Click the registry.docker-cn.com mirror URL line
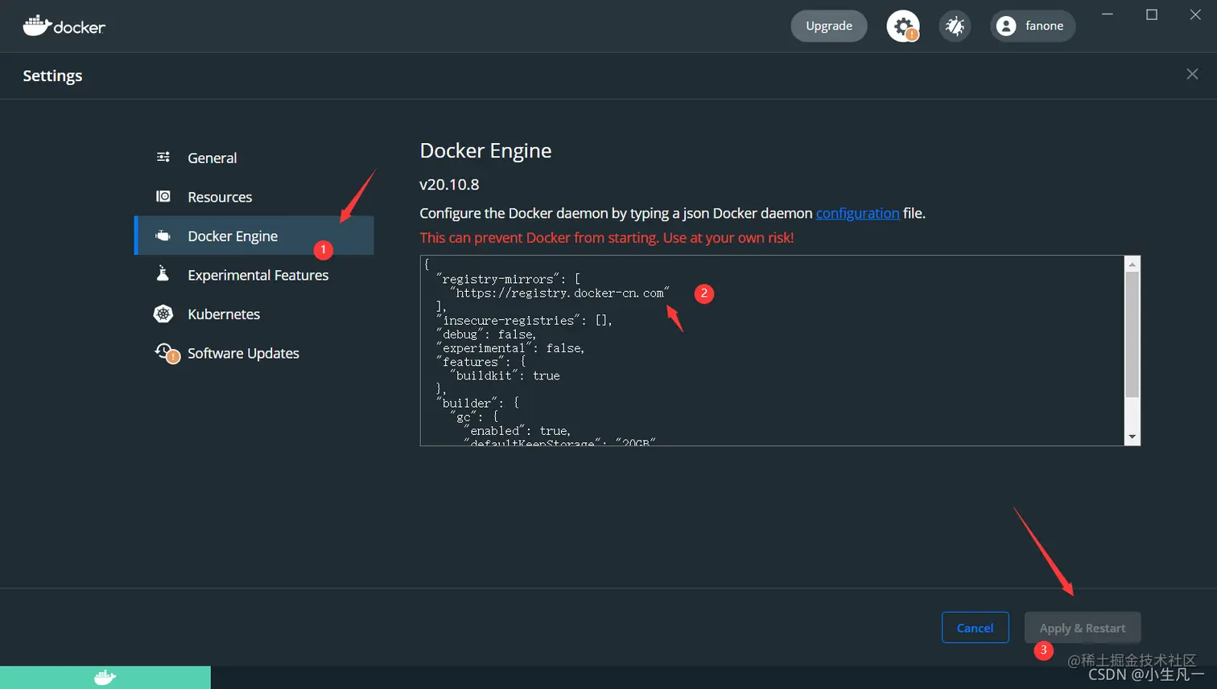The width and height of the screenshot is (1217, 689). pos(559,293)
